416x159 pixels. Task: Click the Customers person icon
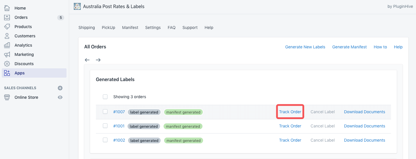pyautogui.click(x=7, y=36)
